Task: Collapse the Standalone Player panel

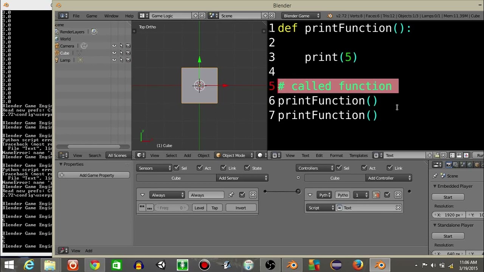Action: [435, 225]
